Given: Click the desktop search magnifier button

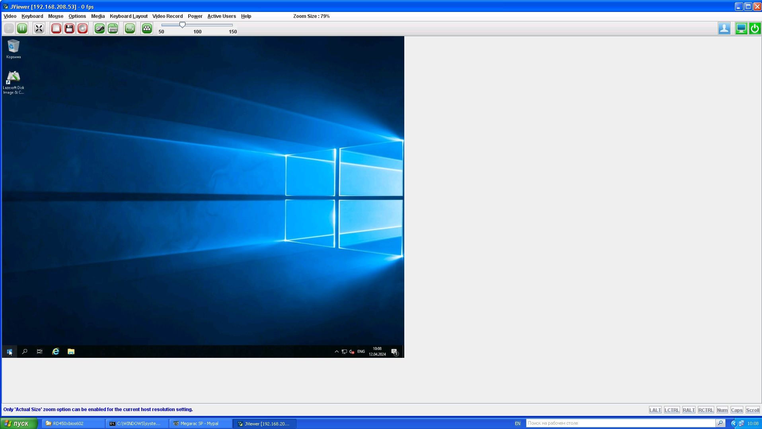Looking at the screenshot, I should [720, 423].
